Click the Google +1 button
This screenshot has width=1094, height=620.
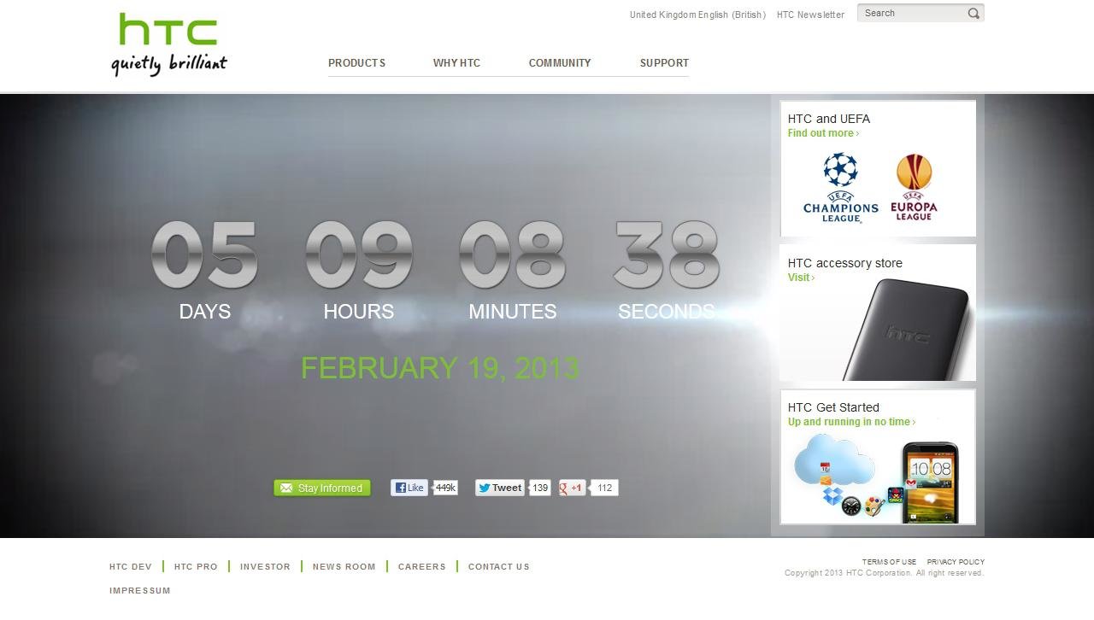click(x=572, y=488)
